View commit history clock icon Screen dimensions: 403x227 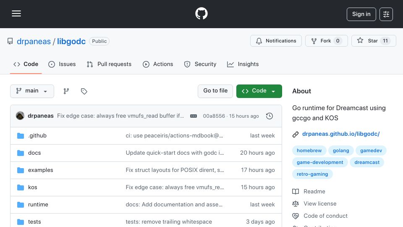point(270,116)
